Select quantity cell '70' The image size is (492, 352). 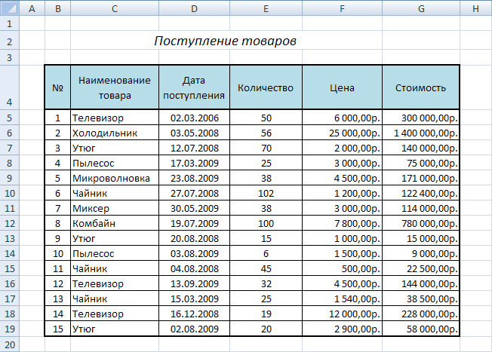click(266, 148)
